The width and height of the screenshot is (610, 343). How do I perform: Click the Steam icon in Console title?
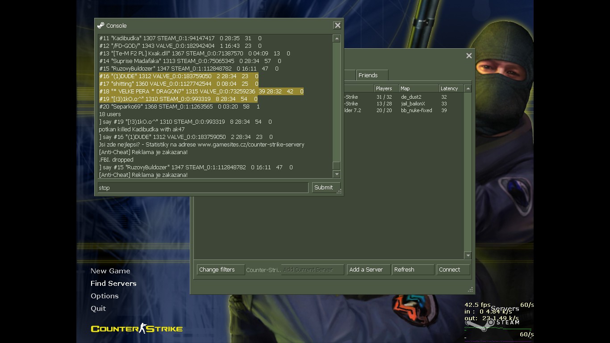pyautogui.click(x=100, y=25)
